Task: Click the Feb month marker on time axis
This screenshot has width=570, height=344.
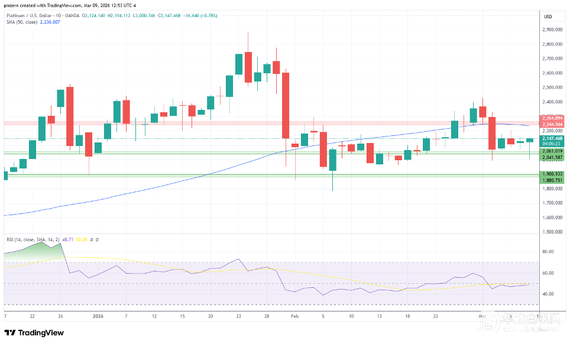Action: point(294,316)
